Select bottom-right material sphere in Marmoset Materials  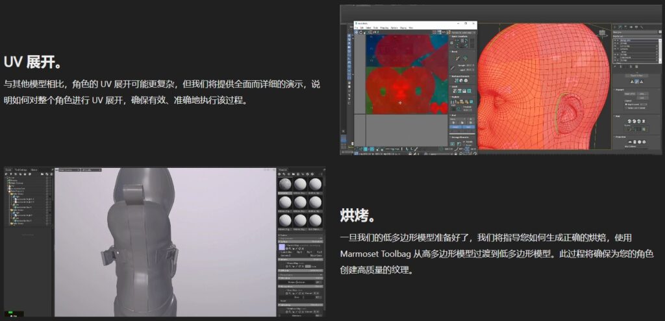point(315,220)
